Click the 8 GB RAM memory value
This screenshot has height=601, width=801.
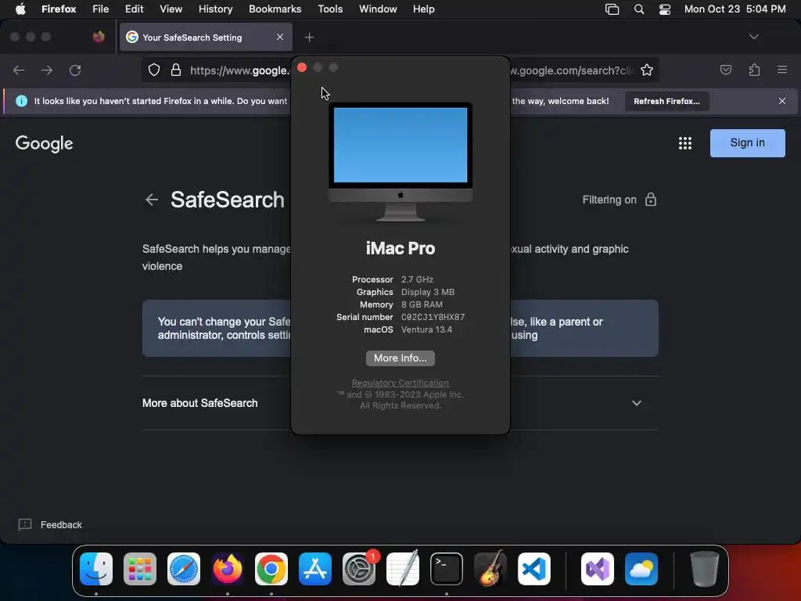click(422, 304)
